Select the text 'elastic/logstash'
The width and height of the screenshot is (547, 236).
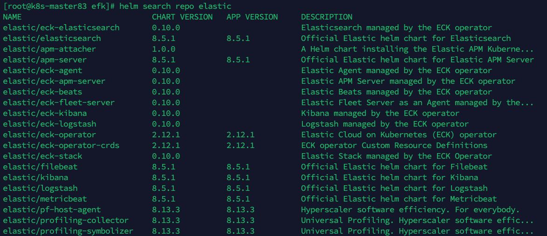click(41, 188)
